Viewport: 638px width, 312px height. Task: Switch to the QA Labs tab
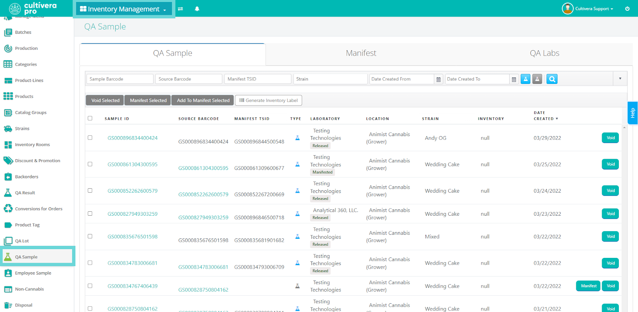(544, 53)
